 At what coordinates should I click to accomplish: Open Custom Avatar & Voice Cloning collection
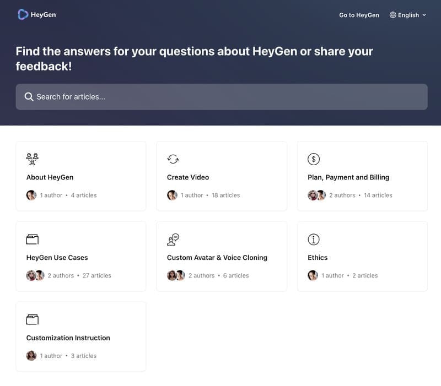(x=222, y=256)
